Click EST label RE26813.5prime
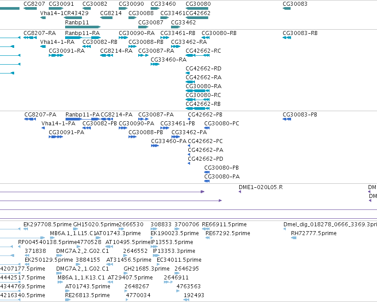This screenshot has width=377, height=302. click(x=88, y=295)
